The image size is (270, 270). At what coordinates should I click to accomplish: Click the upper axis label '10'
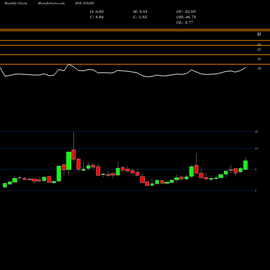[x=259, y=69]
